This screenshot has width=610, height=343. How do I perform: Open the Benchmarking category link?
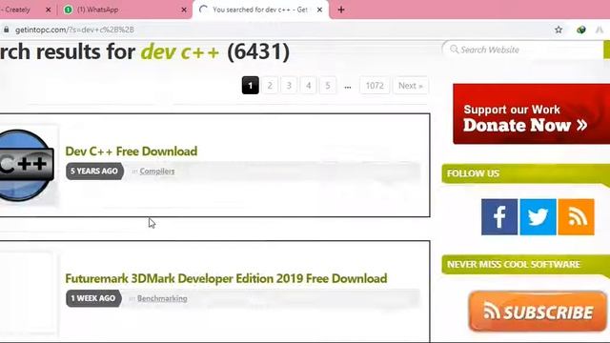pos(162,298)
